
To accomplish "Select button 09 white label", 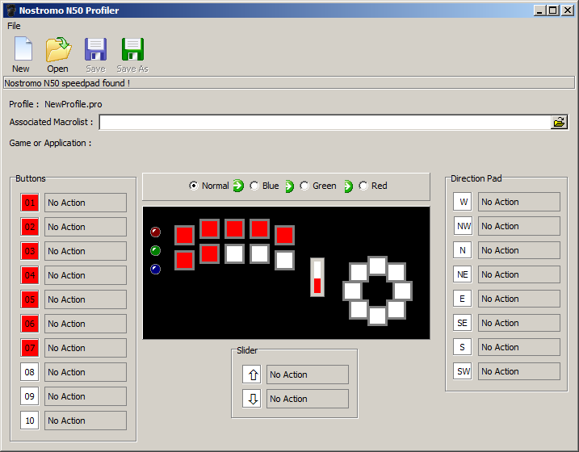I will (30, 396).
